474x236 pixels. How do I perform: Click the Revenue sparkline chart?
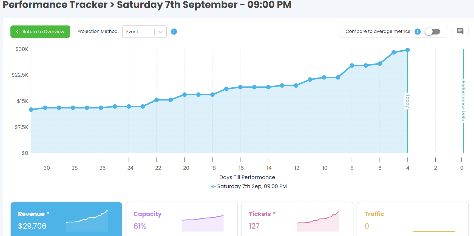coord(87,221)
